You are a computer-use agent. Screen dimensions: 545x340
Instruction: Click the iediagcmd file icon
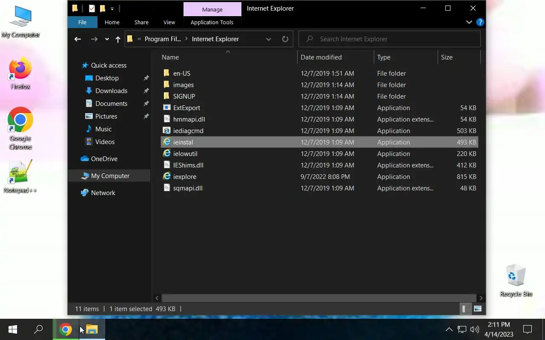[166, 130]
